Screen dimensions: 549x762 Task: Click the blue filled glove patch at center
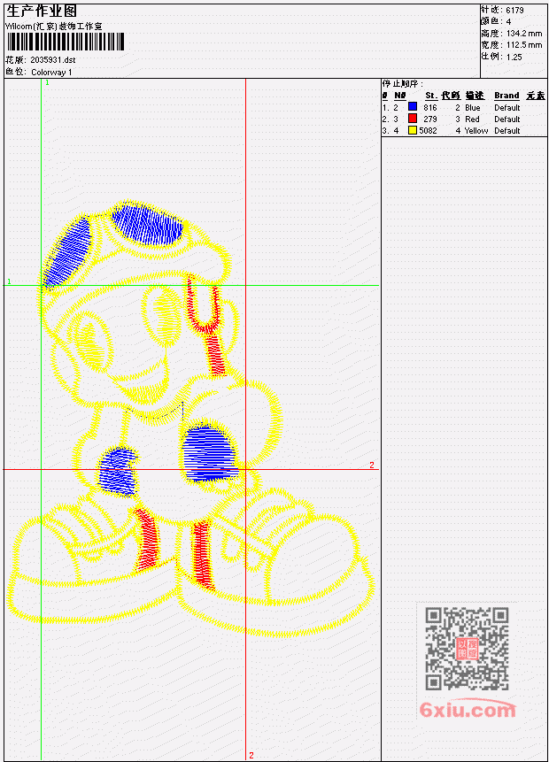click(209, 454)
